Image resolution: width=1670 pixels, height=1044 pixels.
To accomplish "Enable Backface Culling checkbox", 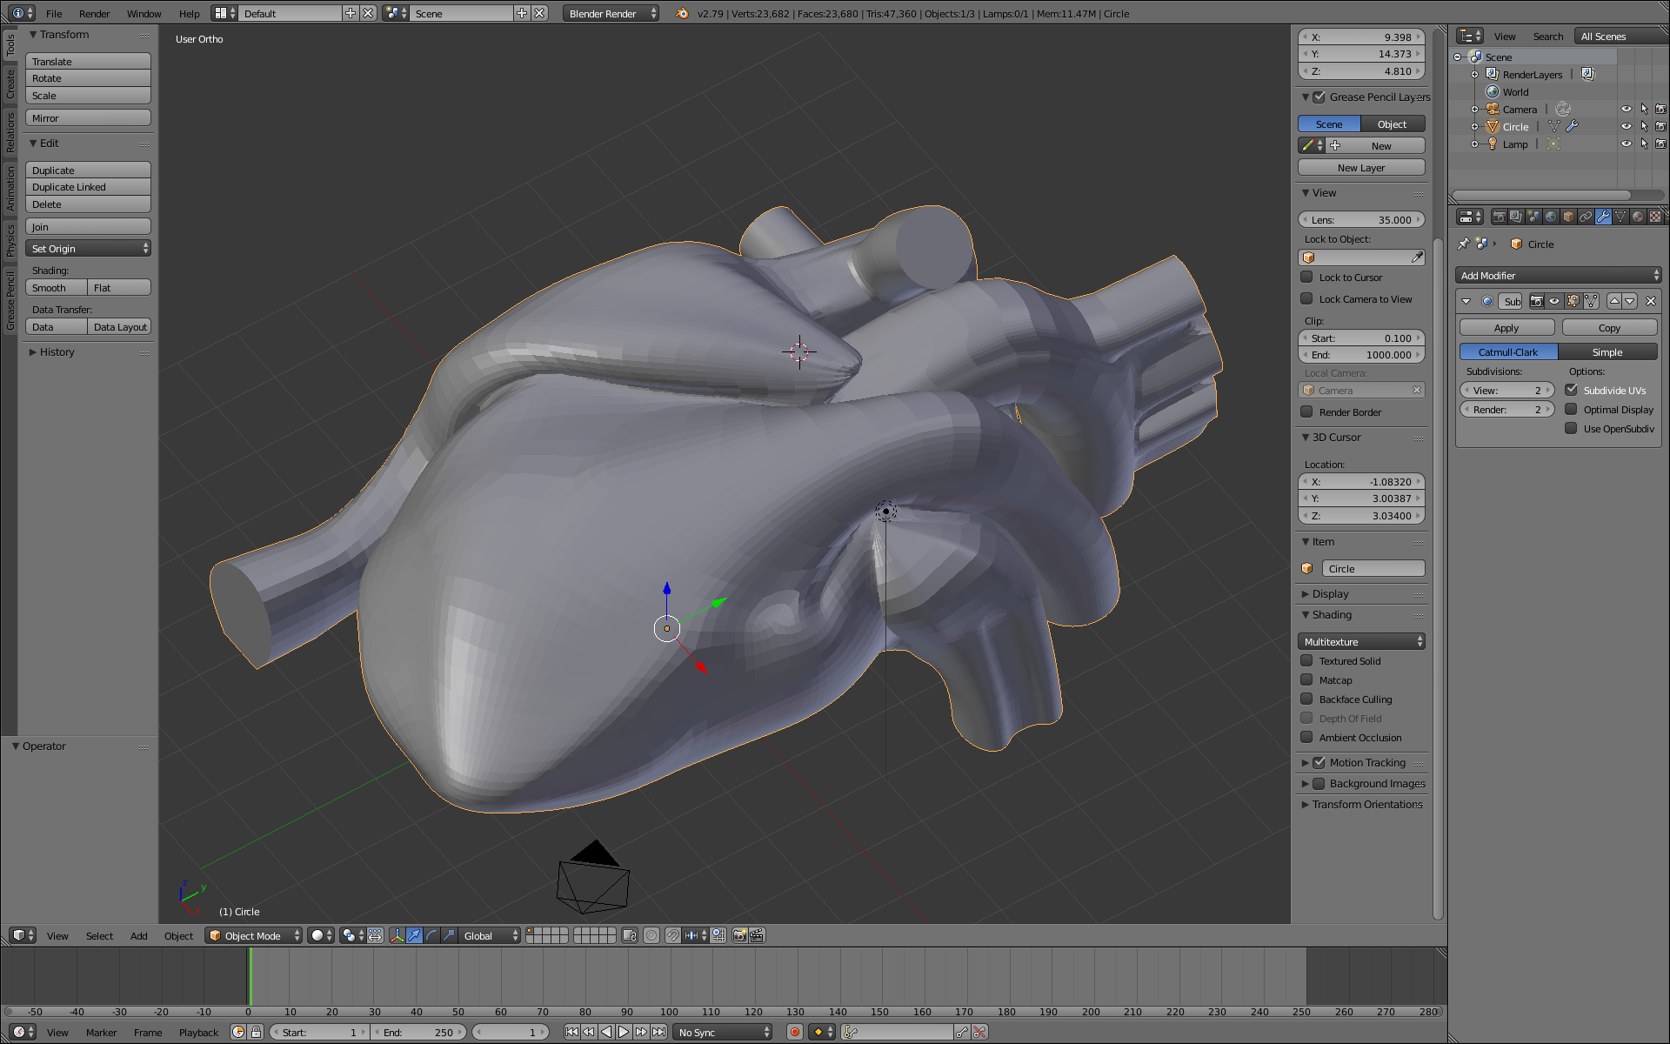I will coord(1306,699).
